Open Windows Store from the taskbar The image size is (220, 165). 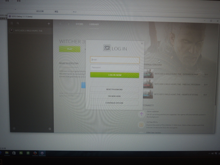[x=14, y=153]
